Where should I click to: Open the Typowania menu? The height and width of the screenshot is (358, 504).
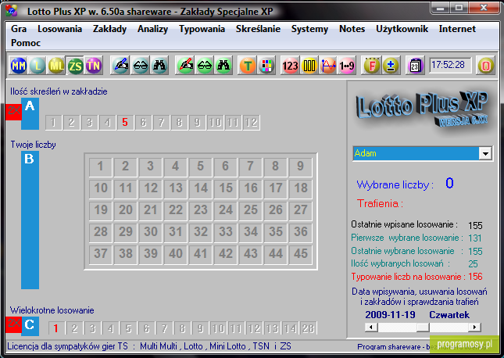point(202,29)
